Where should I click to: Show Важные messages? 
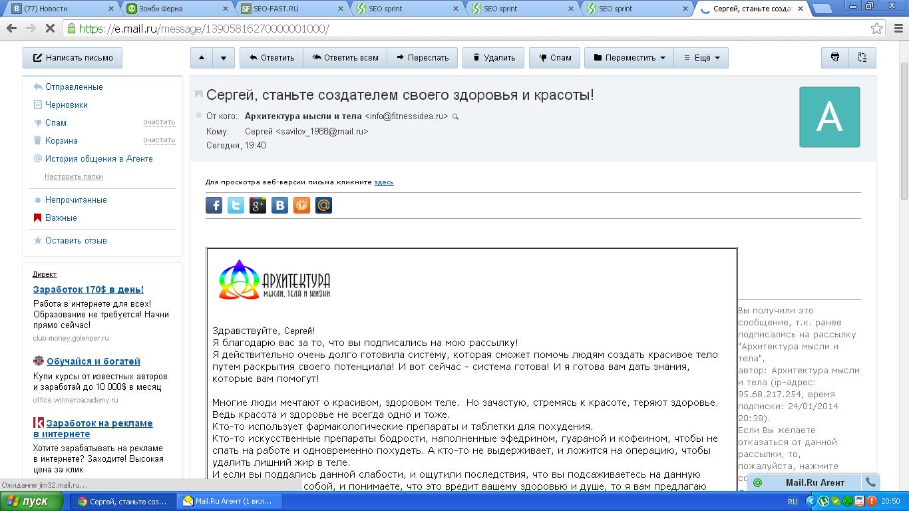[61, 218]
